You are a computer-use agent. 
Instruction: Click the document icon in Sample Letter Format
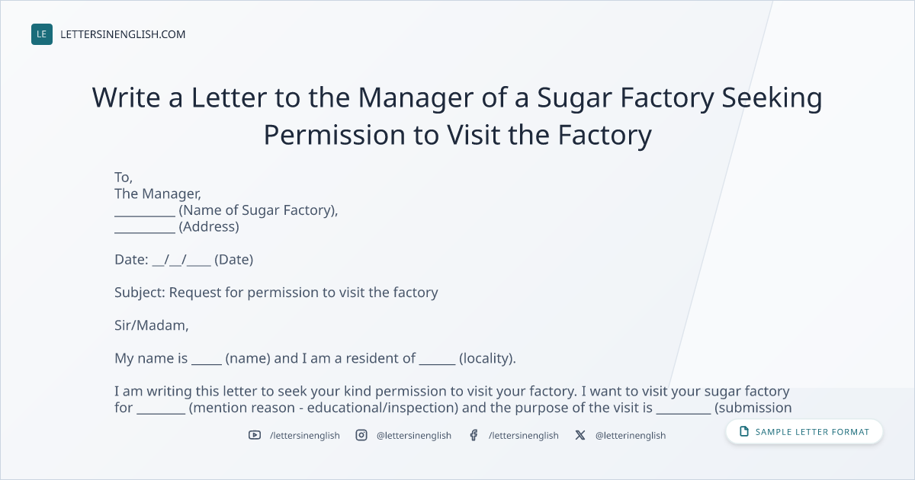click(744, 432)
